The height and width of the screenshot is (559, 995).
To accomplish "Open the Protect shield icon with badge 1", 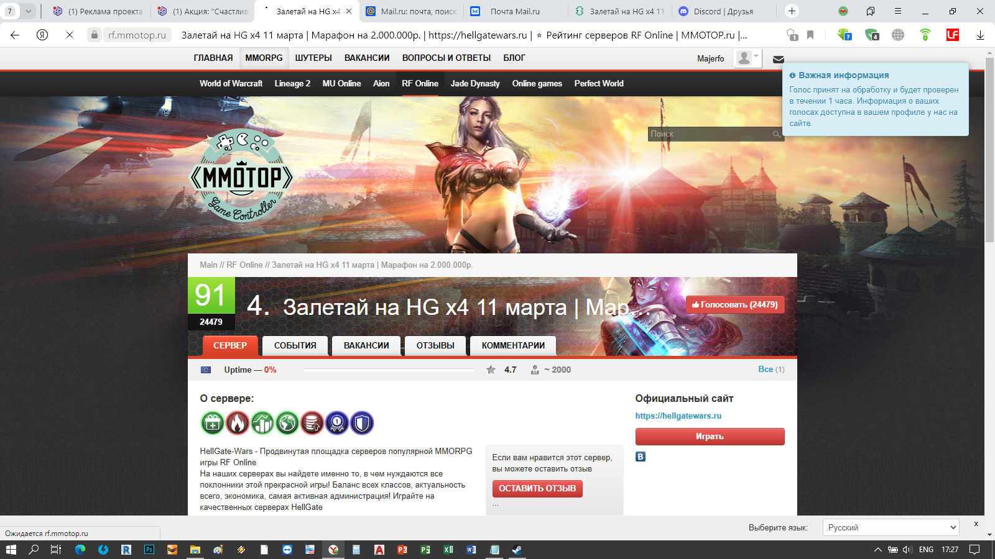I will [x=792, y=35].
